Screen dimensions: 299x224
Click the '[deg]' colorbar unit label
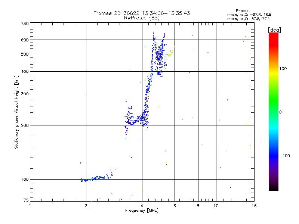(274, 30)
